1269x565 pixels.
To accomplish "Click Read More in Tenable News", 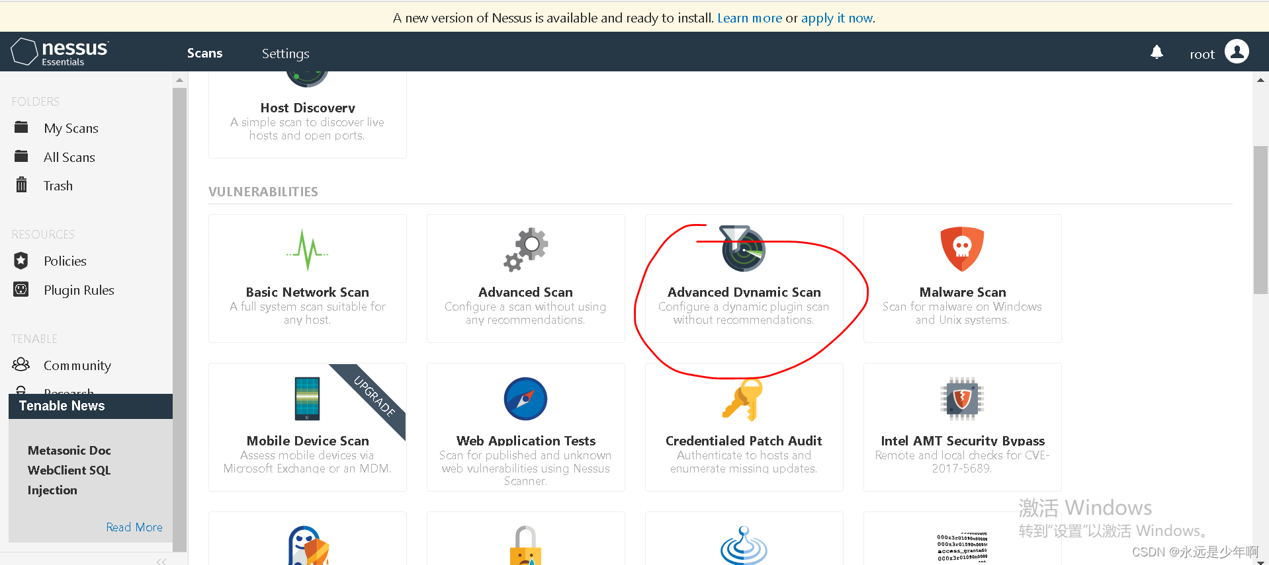I will pyautogui.click(x=134, y=527).
